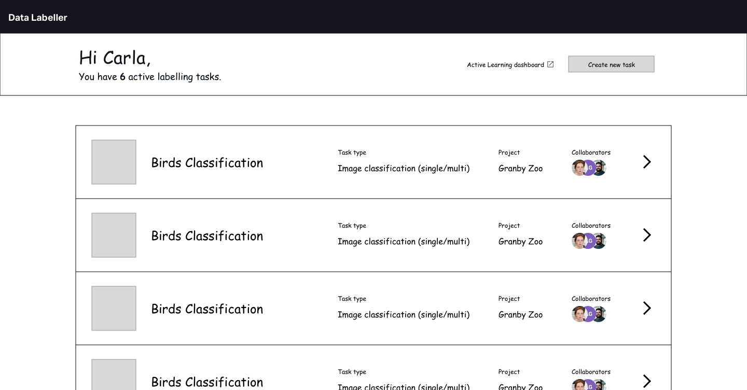Image resolution: width=747 pixels, height=390 pixels.
Task: Click the purple G avatar in second task row
Action: (x=589, y=241)
